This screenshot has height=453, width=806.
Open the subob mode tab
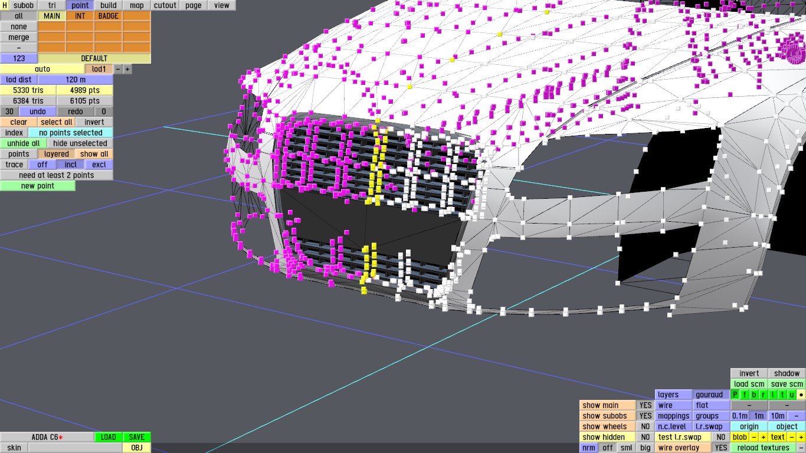click(x=24, y=5)
